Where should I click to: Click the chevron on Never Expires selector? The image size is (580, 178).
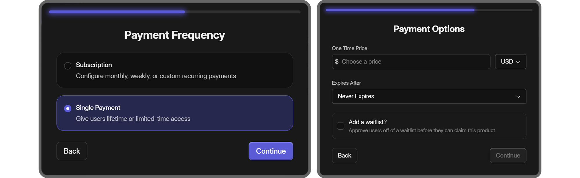click(519, 96)
